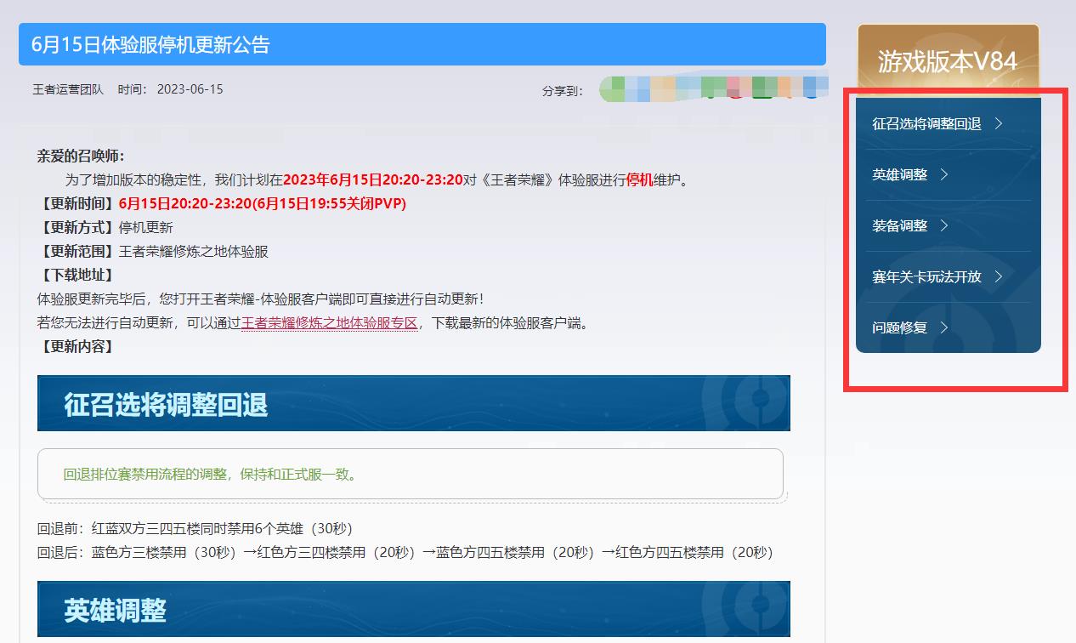Select 问题修复 in the sidebar navigation
Screen dimensions: 1076x643
899,327
